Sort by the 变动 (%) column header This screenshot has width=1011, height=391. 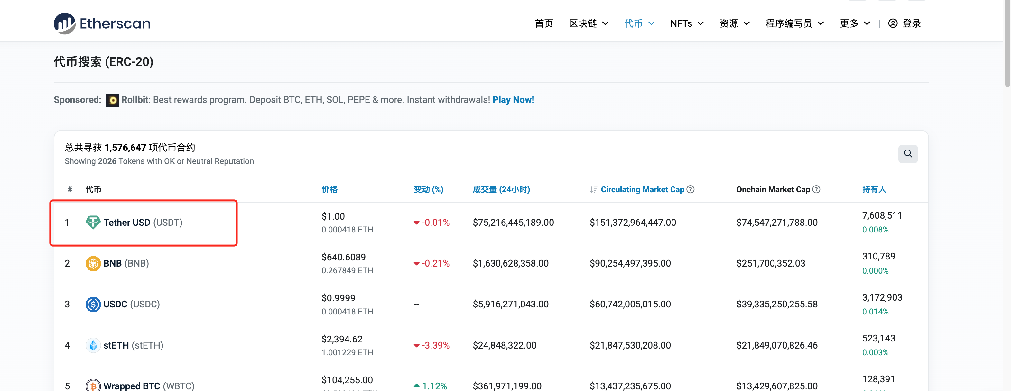(428, 189)
